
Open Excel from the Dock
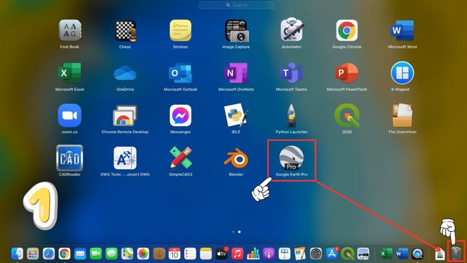pos(386,254)
